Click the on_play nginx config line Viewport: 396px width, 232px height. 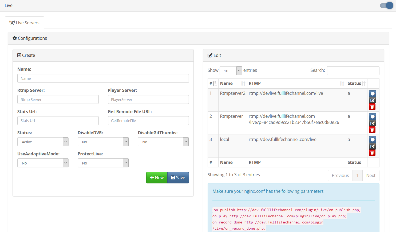pyautogui.click(x=280, y=216)
